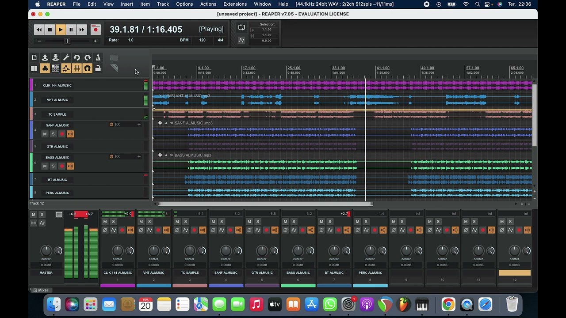Click the 4/4 time signature field
Screen dimensions: 566x318
point(220,40)
